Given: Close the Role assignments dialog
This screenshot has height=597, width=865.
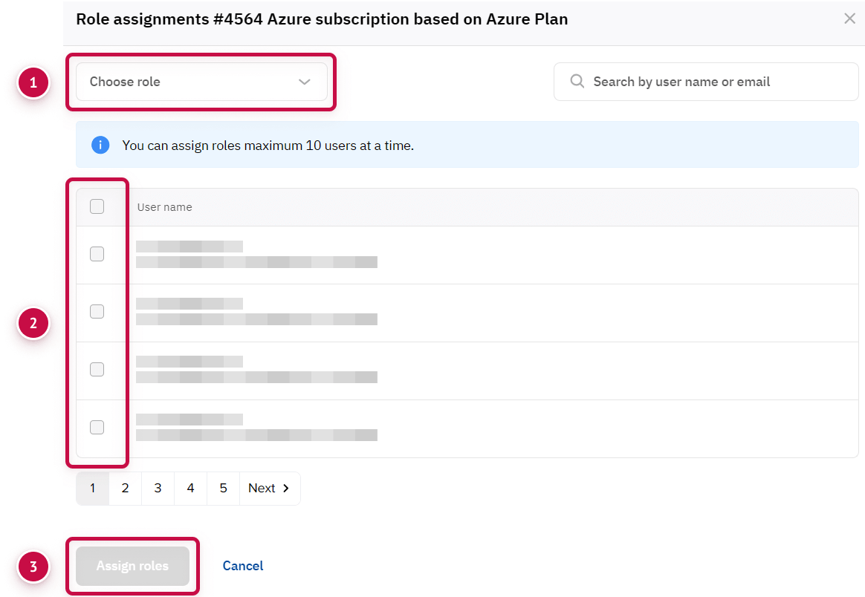Looking at the screenshot, I should (x=849, y=19).
